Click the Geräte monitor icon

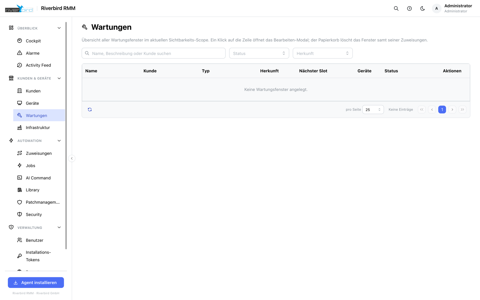(x=19, y=103)
